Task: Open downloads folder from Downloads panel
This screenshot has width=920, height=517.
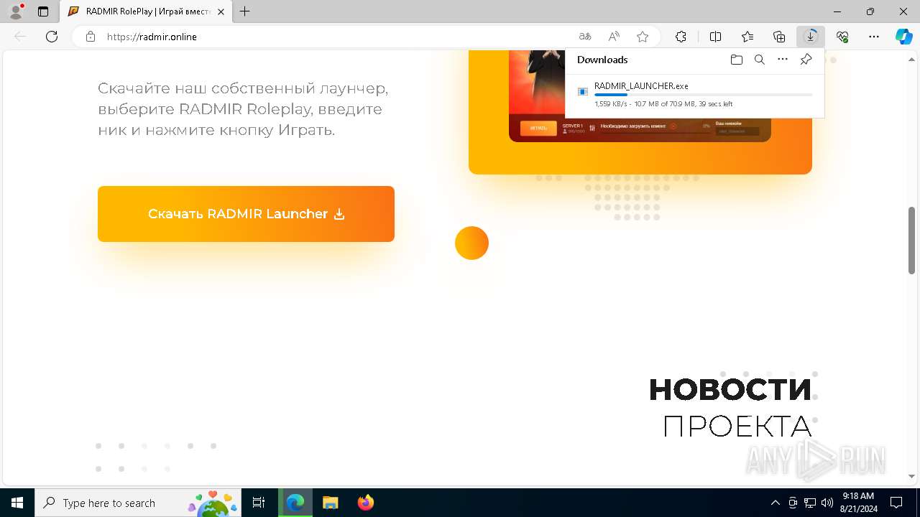Action: pos(736,60)
